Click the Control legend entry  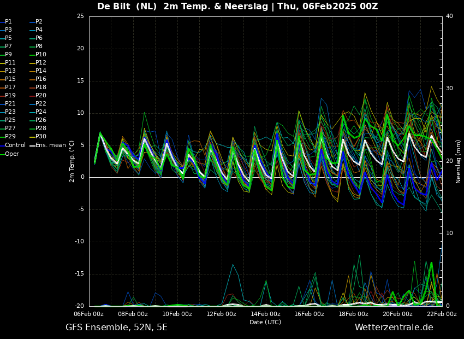coord(13,145)
